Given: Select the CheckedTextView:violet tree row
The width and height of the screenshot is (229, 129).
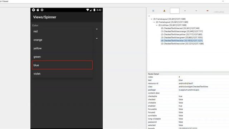Looking at the screenshot, I should click(182, 44).
